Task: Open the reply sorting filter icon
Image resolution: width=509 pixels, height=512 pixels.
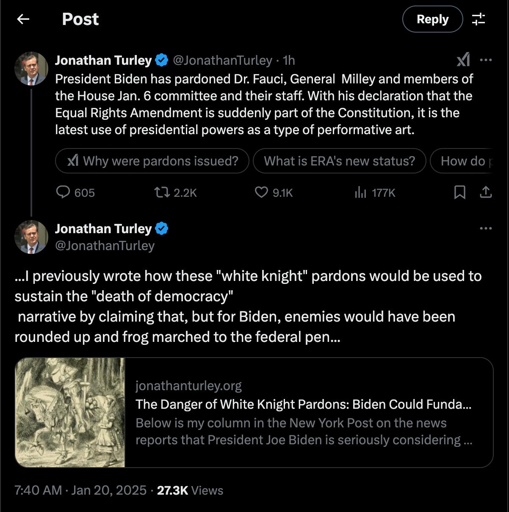Action: (x=479, y=19)
